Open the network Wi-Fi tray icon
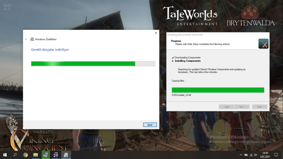The height and width of the screenshot is (159, 283). pyautogui.click(x=251, y=155)
